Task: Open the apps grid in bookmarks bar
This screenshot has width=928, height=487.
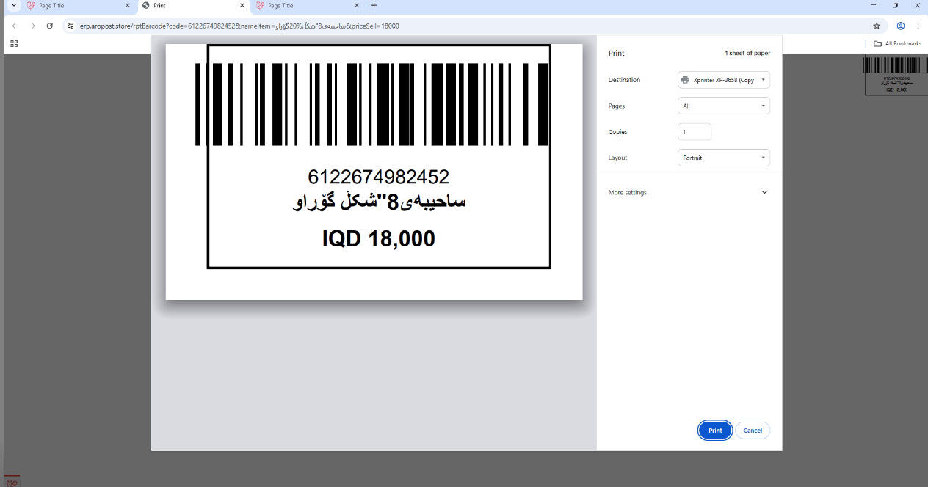Action: coord(14,44)
